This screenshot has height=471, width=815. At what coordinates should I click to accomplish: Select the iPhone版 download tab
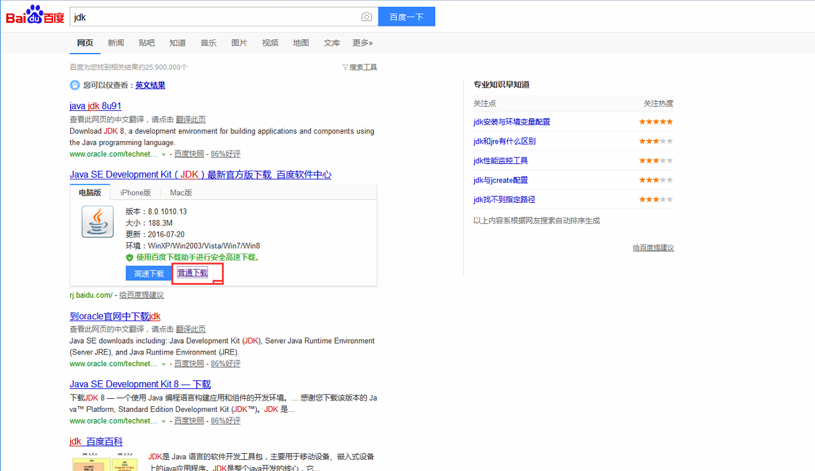[x=136, y=192]
